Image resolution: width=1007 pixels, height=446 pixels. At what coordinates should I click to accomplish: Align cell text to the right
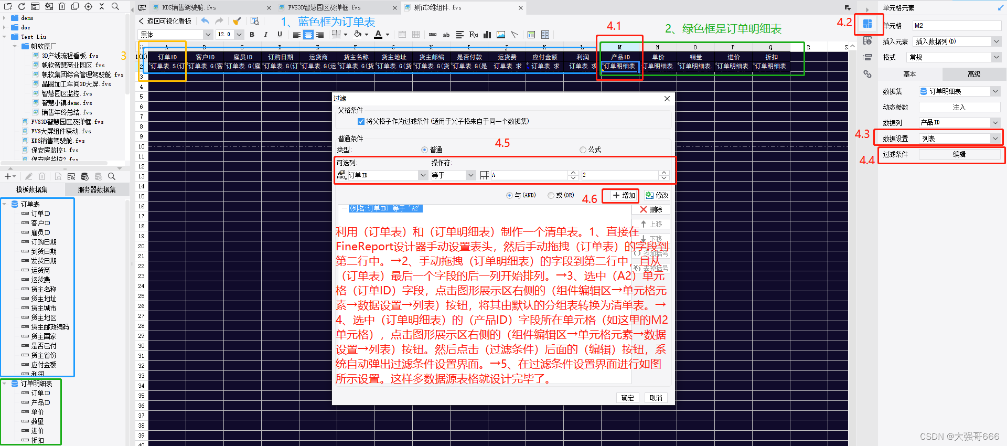tap(320, 35)
